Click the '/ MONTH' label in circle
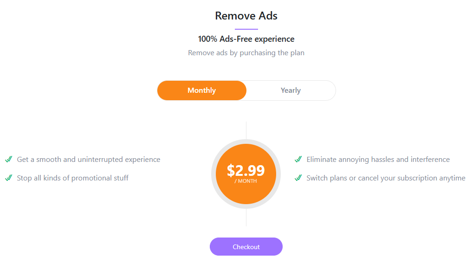Image resolution: width=472 pixels, height=270 pixels. [x=246, y=181]
